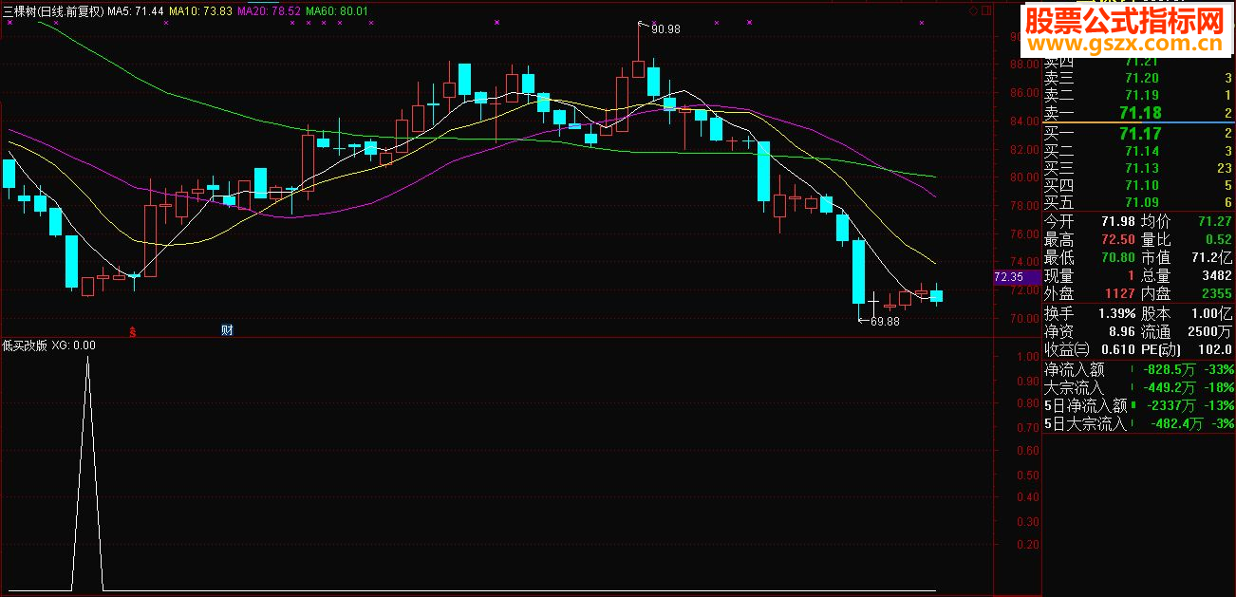Click the 净流入额 value -828.5万
Viewport: 1236px width, 597px height.
pyautogui.click(x=1171, y=370)
